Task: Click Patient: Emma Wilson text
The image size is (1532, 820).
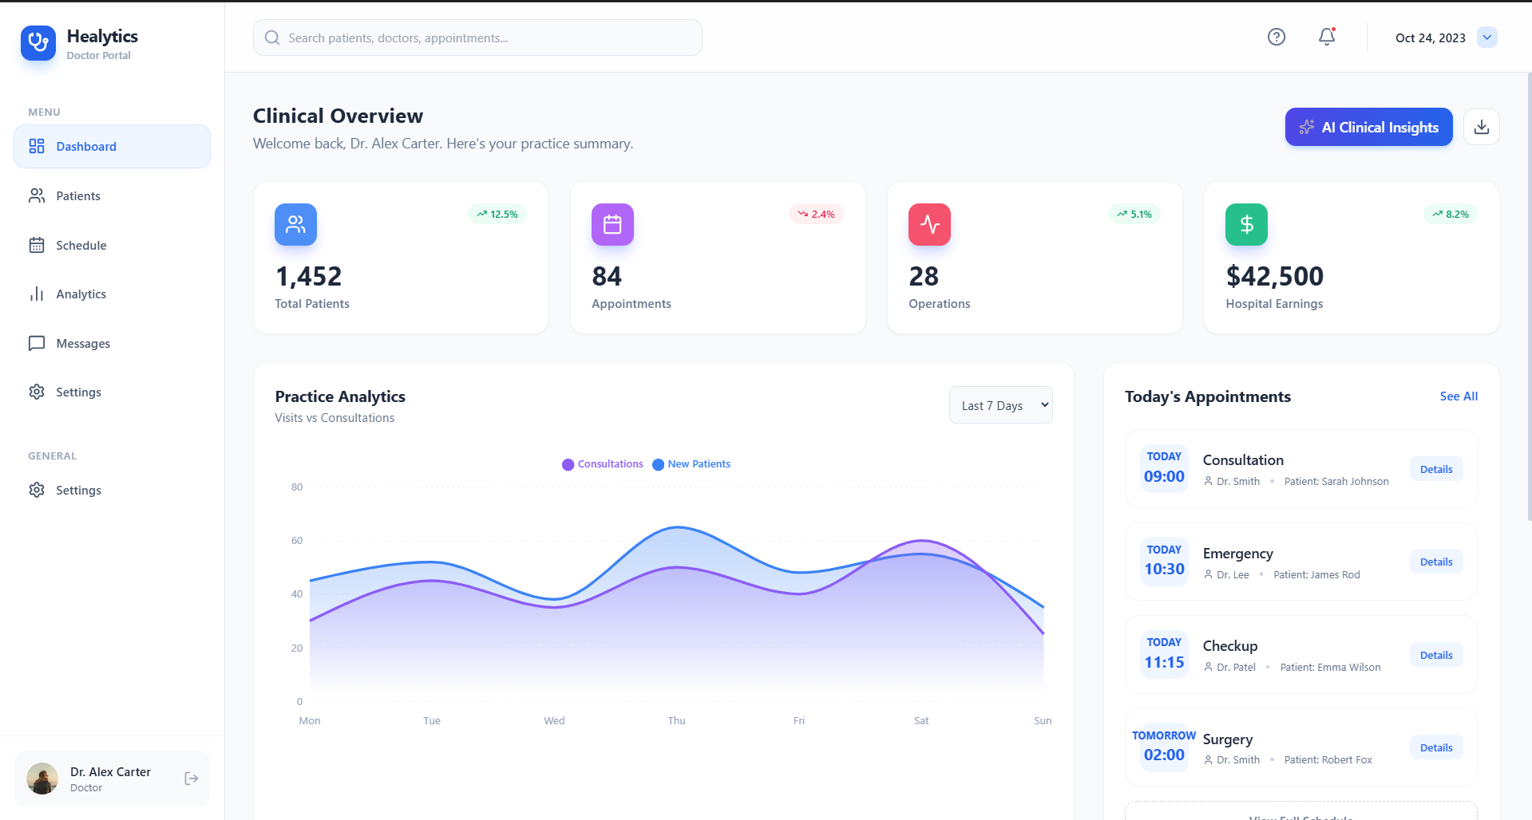Action: click(1330, 668)
